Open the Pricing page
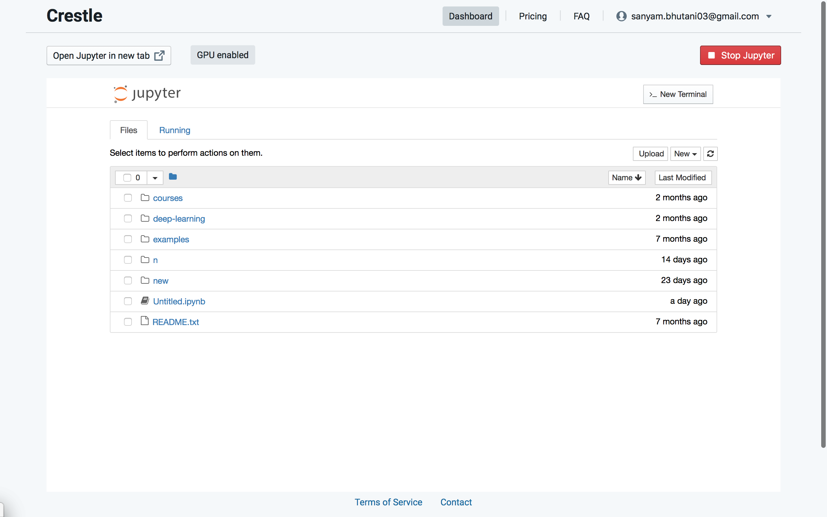 533,16
